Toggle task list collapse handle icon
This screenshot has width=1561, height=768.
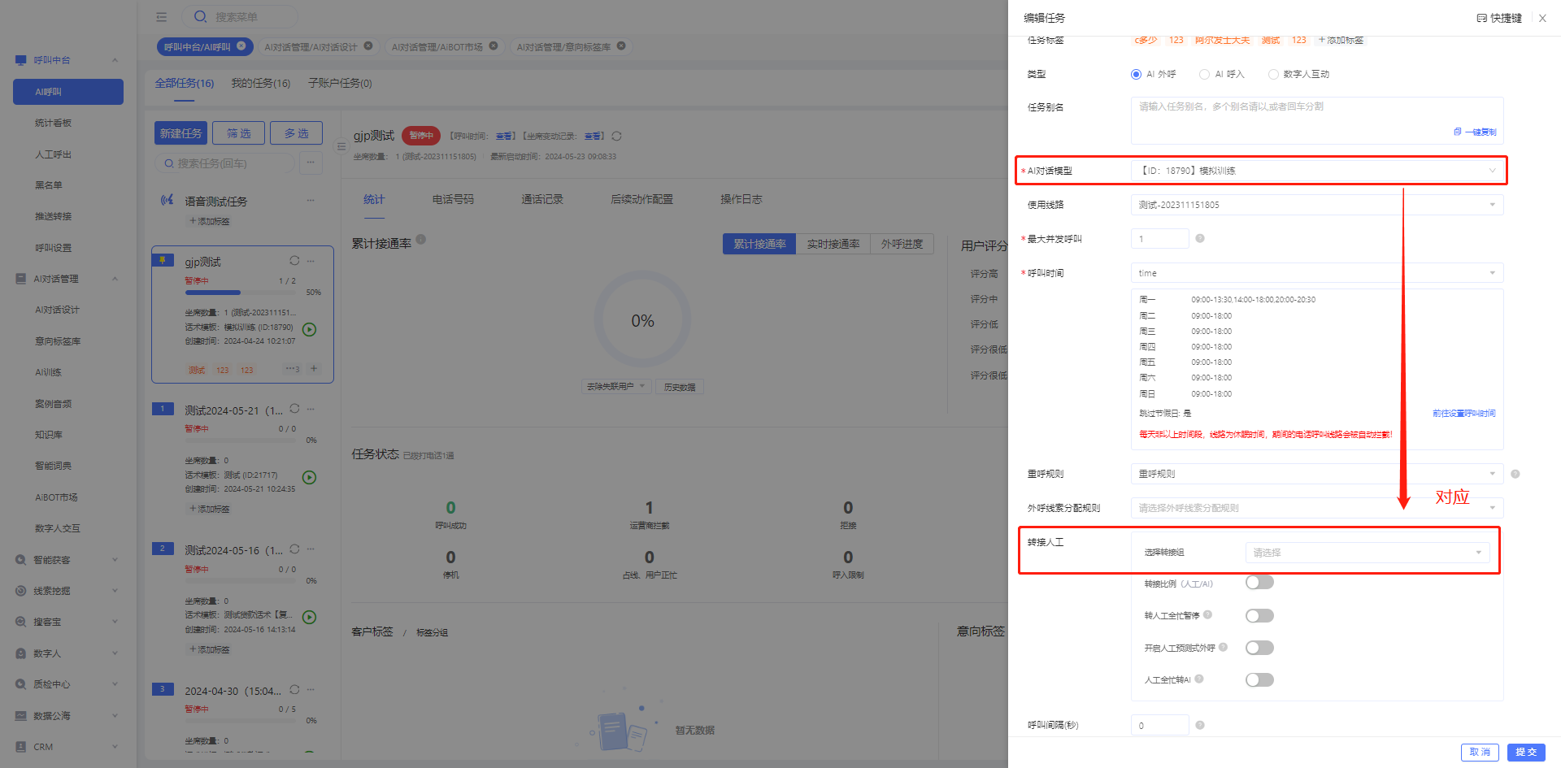tap(341, 146)
